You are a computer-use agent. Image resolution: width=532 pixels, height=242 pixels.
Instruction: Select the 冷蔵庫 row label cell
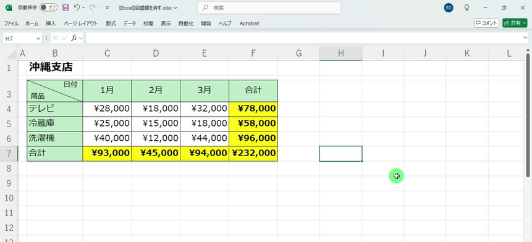click(x=54, y=123)
